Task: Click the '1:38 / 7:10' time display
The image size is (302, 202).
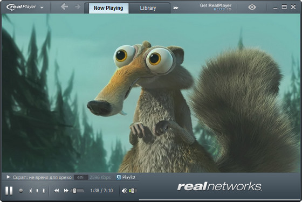Action: pyautogui.click(x=101, y=191)
